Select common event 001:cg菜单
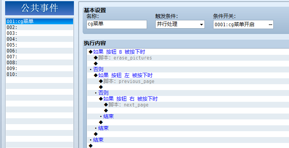The width and height of the screenshot is (289, 148). pyautogui.click(x=39, y=21)
